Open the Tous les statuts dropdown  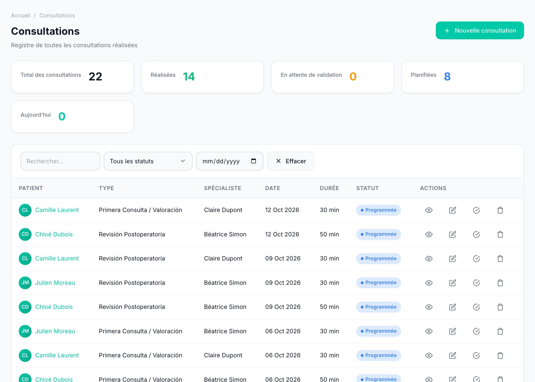click(x=148, y=161)
